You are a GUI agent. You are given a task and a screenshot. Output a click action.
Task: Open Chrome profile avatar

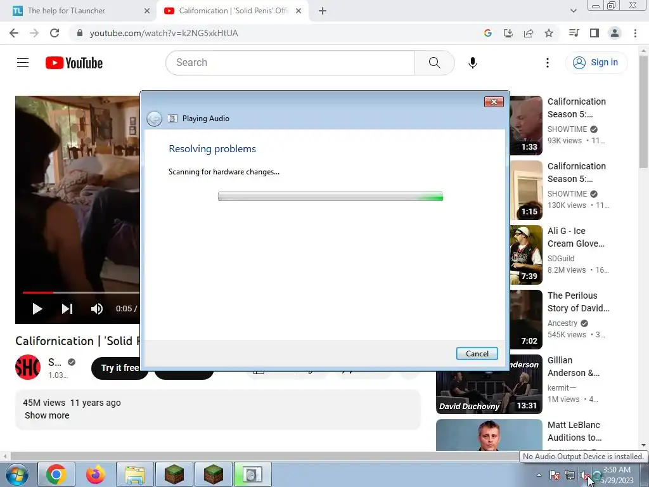(x=615, y=33)
